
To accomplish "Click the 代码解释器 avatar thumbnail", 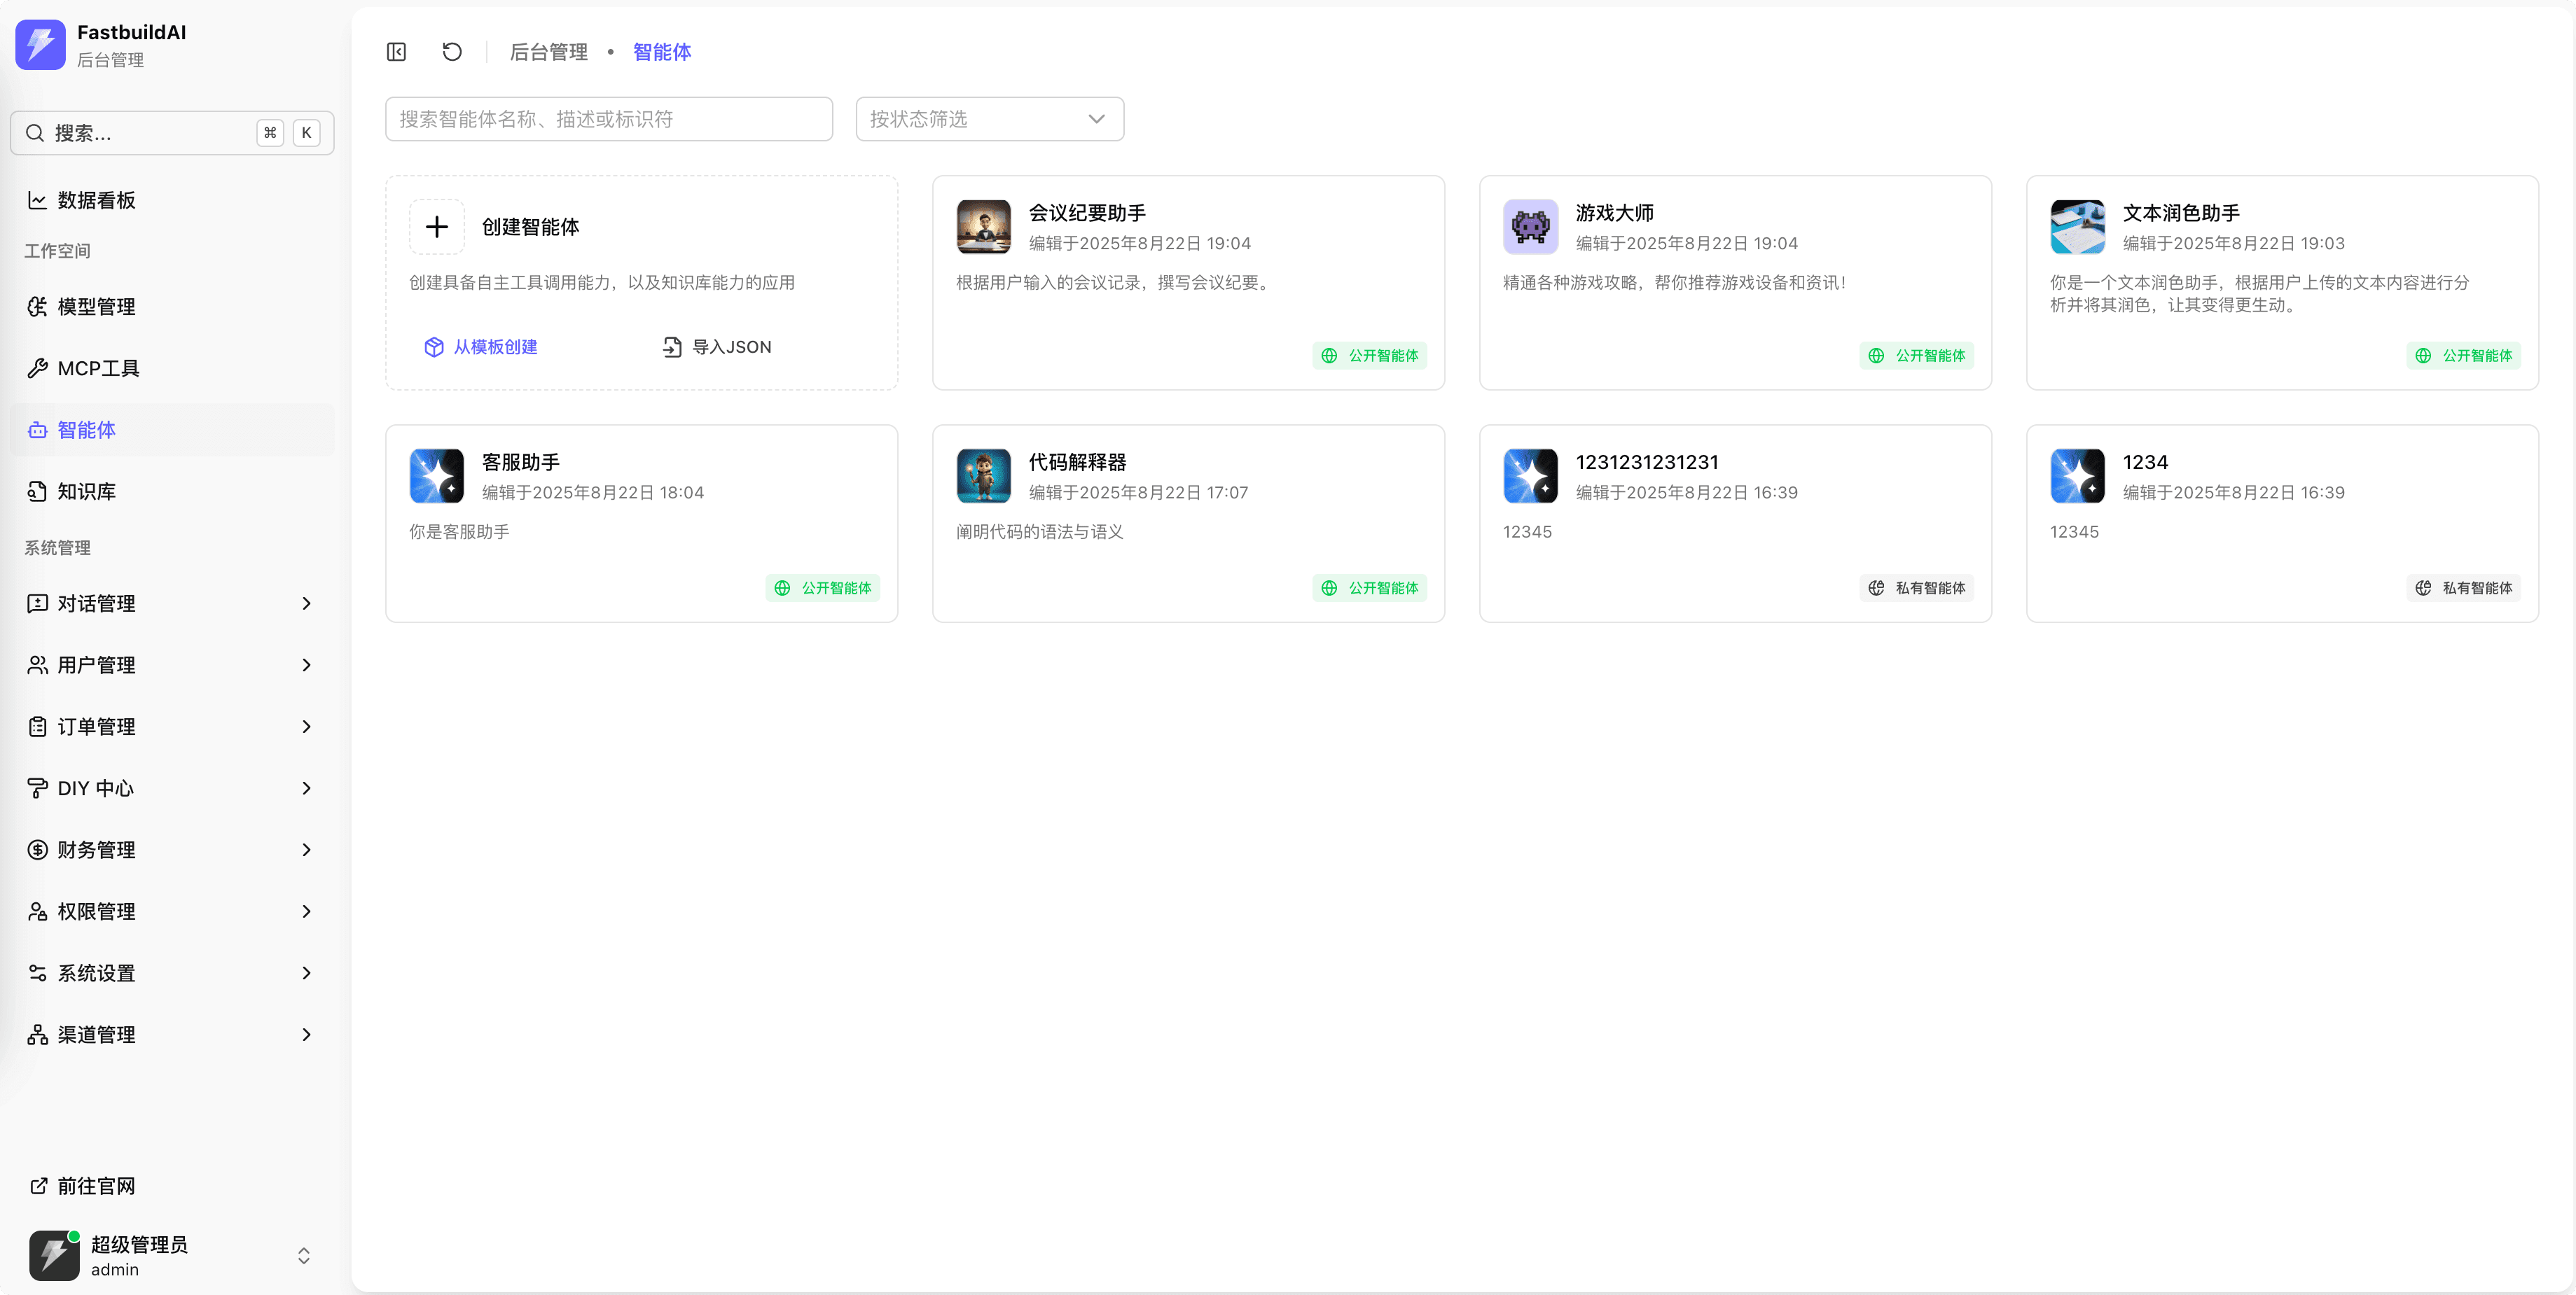I will point(983,475).
